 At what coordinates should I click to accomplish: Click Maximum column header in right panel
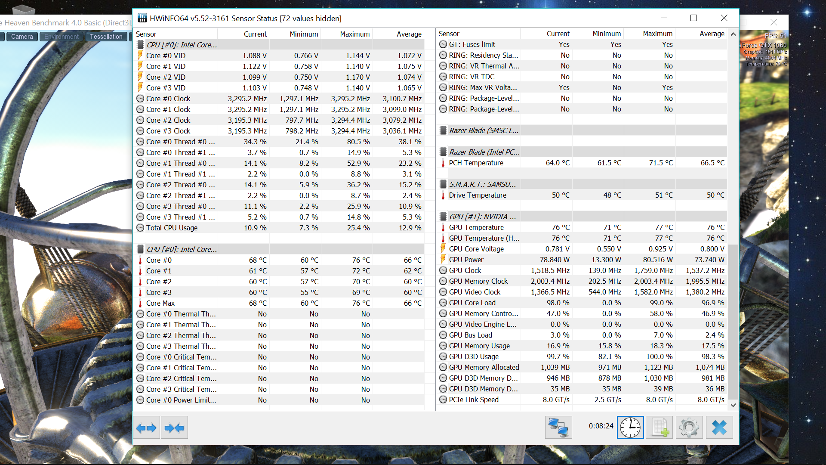649,34
